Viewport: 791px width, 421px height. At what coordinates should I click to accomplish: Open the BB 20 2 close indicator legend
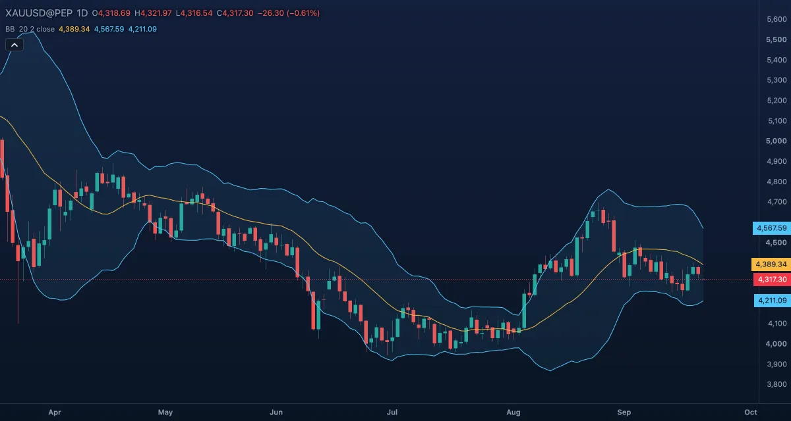pos(30,29)
